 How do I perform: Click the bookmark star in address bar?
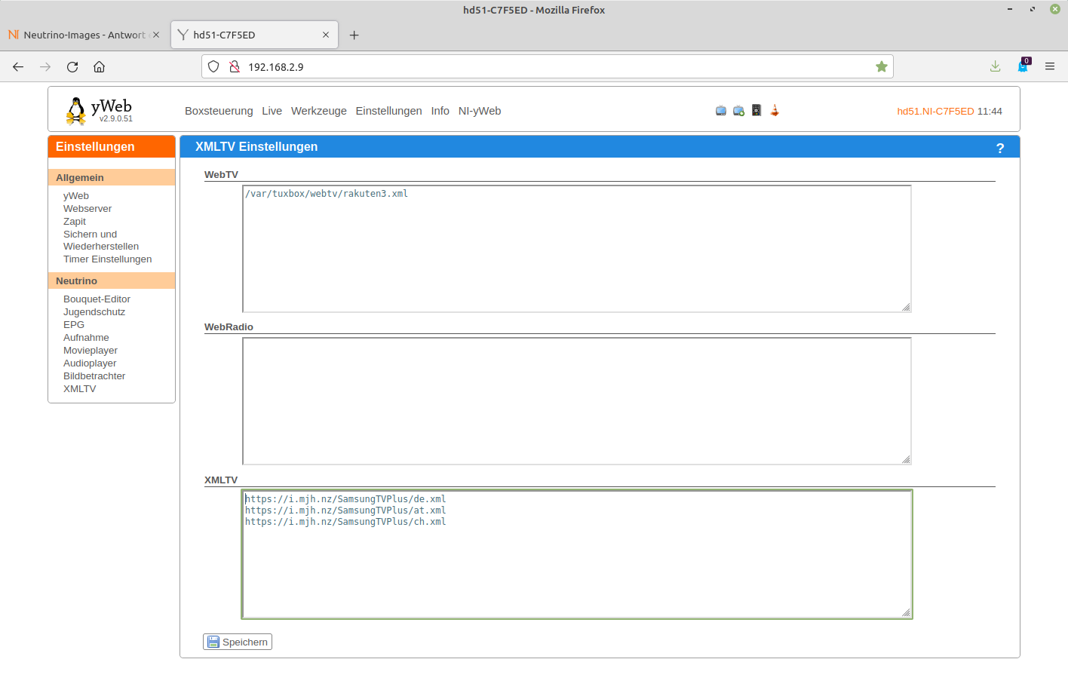pos(881,66)
